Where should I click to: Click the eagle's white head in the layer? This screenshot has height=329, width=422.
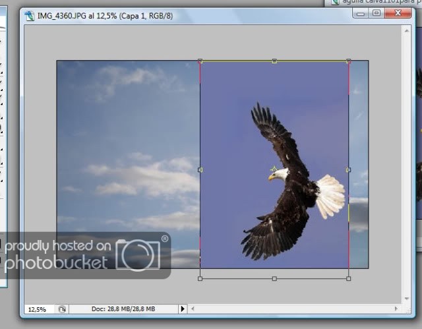pyautogui.click(x=280, y=174)
